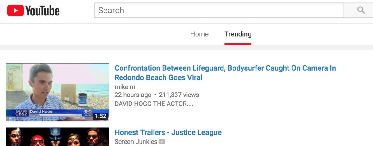Visit the mike m channel
The image size is (373, 146).
click(125, 87)
